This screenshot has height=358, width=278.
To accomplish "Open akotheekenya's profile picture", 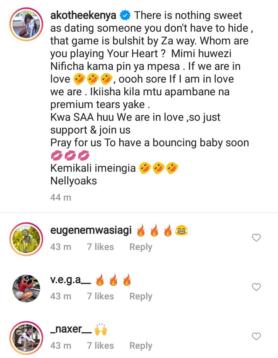I will (26, 24).
